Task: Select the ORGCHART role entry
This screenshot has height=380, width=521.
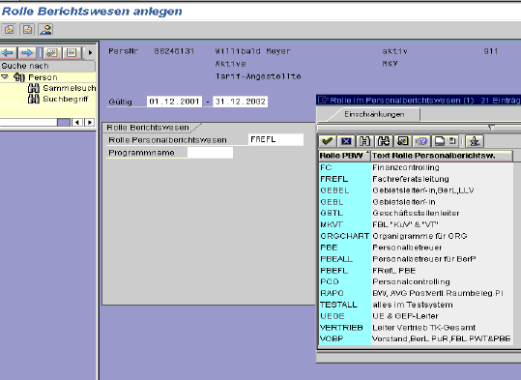Action: point(344,236)
